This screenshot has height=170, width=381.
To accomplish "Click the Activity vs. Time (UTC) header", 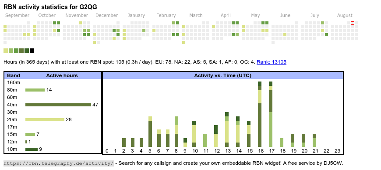I will [223, 75].
